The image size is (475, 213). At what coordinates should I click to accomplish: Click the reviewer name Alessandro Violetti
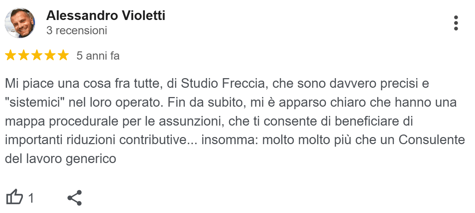[x=106, y=15]
